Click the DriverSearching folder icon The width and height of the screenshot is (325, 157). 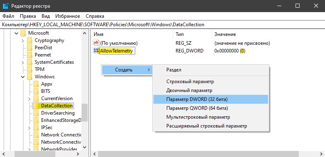(36, 113)
